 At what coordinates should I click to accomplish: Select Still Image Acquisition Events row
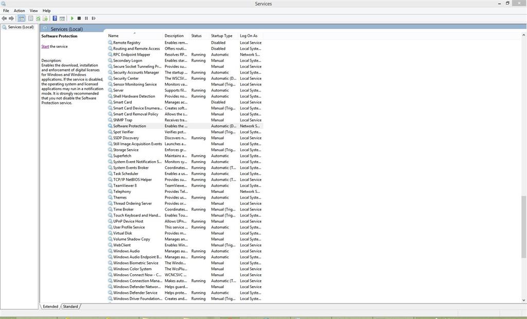[185, 144]
